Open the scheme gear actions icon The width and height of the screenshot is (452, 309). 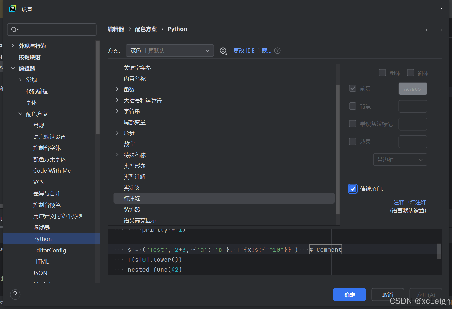tap(223, 51)
